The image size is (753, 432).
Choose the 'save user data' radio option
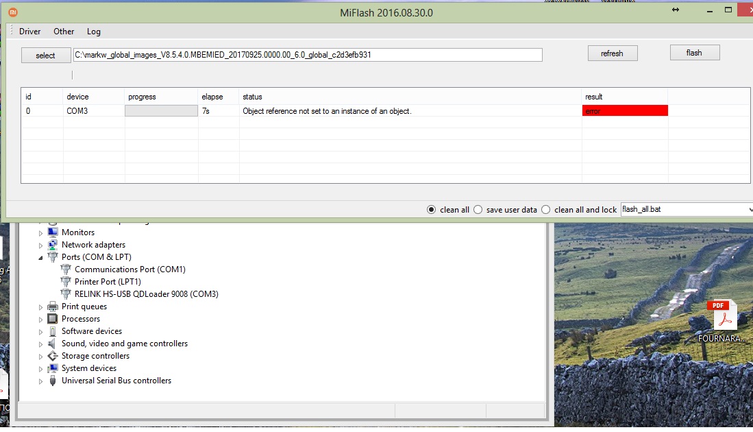pyautogui.click(x=478, y=209)
